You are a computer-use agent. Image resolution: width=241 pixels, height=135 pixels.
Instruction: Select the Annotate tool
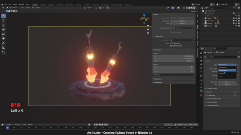click(3, 43)
